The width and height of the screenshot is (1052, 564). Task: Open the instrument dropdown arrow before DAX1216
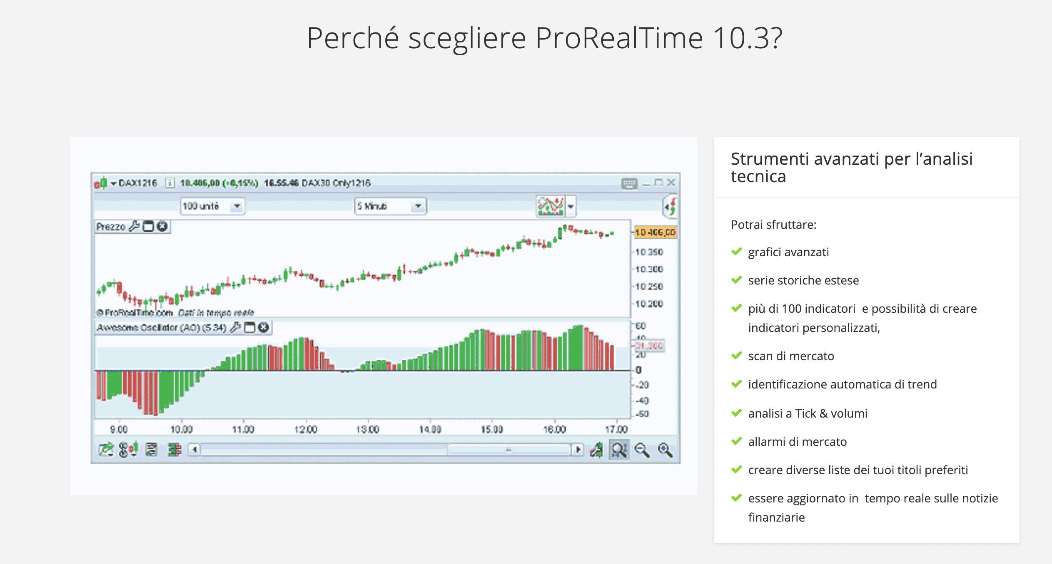tap(113, 183)
